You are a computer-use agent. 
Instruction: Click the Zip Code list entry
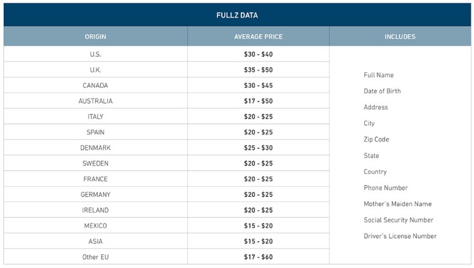point(376,140)
